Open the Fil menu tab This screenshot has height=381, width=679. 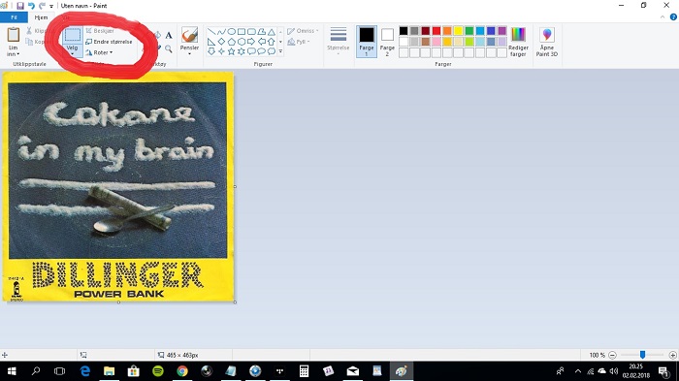[14, 17]
